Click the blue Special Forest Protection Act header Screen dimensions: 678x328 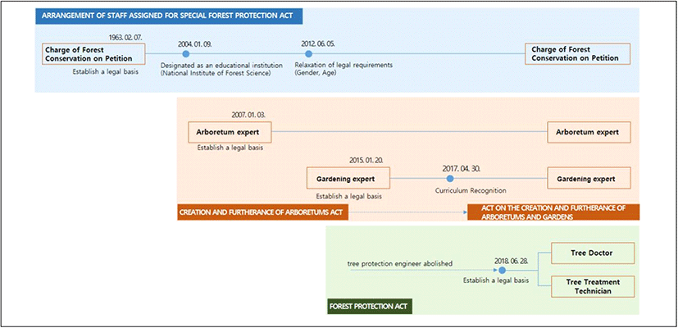click(x=169, y=16)
